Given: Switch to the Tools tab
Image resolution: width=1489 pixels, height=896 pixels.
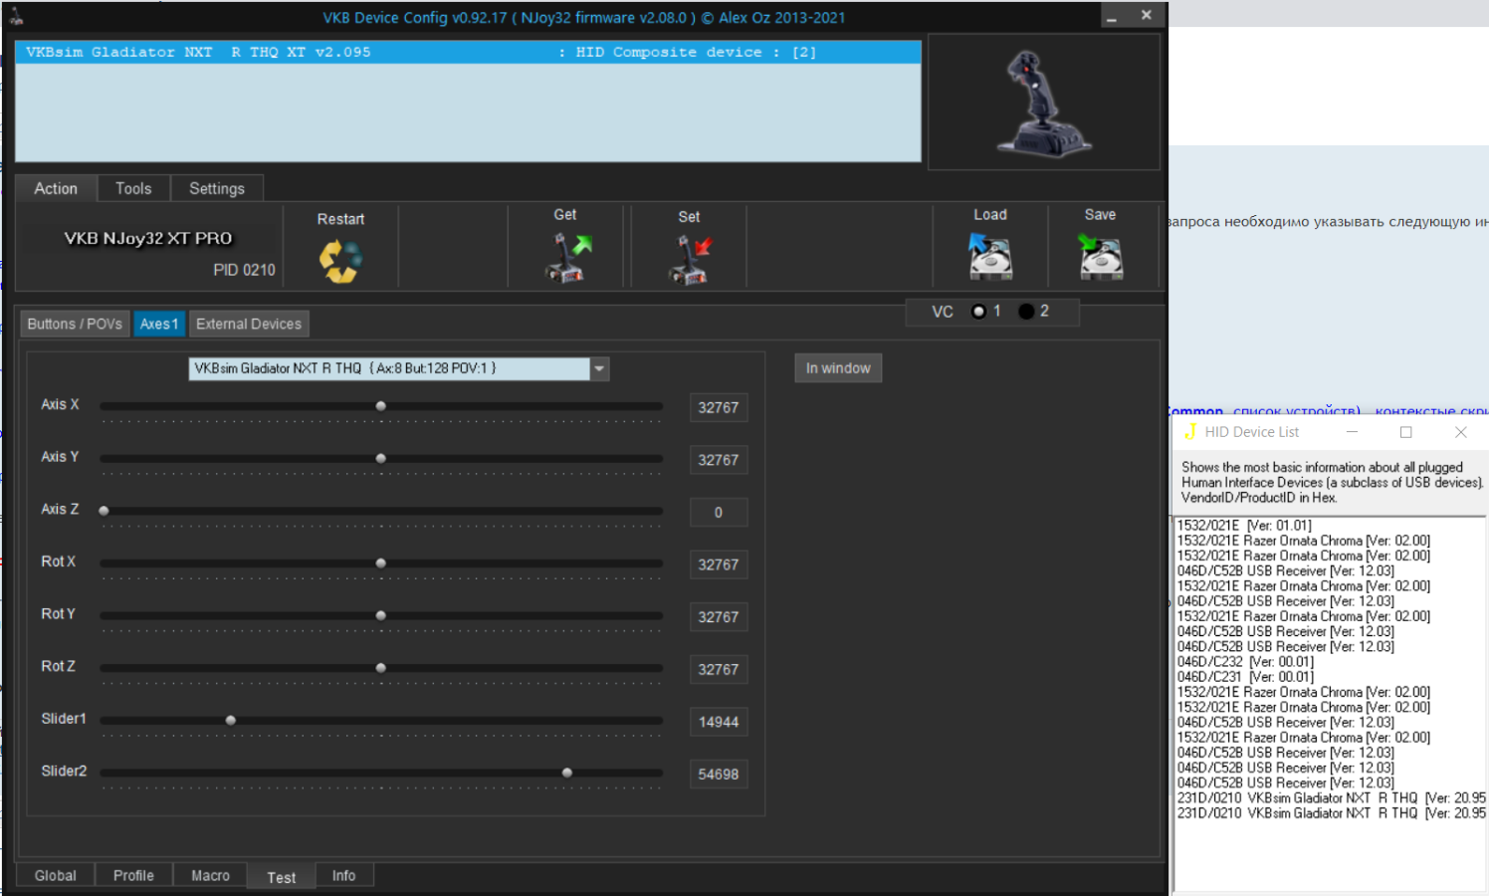Looking at the screenshot, I should tap(133, 188).
